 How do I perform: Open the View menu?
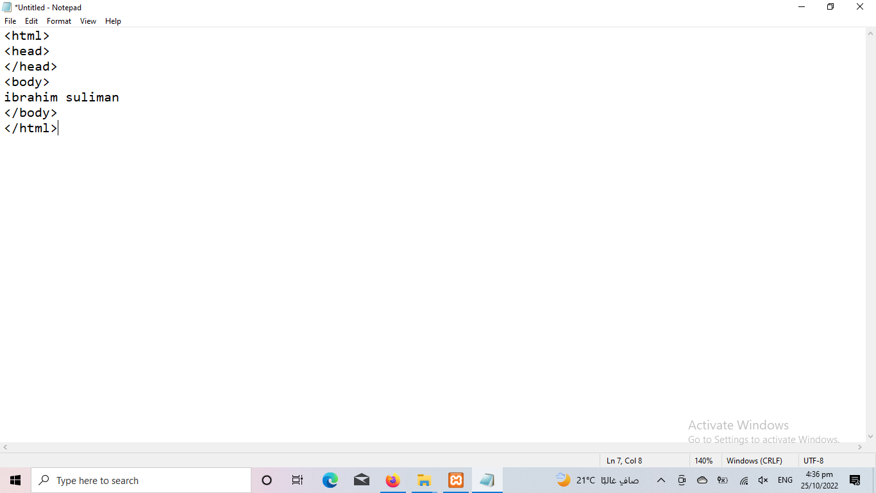(x=88, y=21)
